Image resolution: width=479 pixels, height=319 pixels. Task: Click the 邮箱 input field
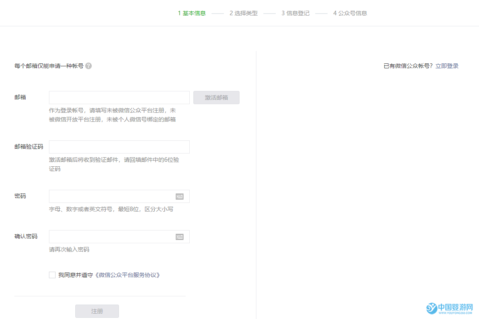click(119, 97)
